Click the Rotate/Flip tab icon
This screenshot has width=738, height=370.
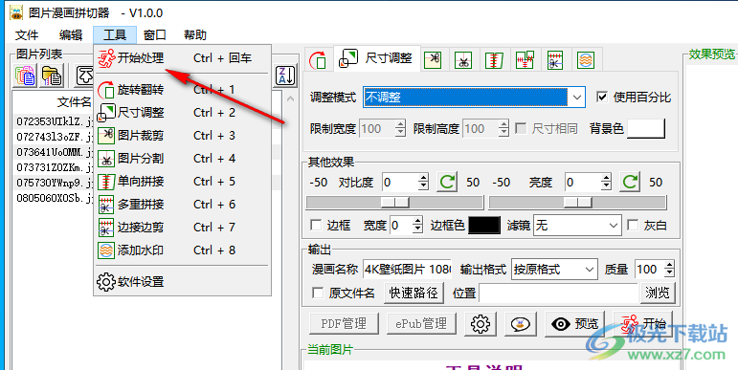[318, 59]
